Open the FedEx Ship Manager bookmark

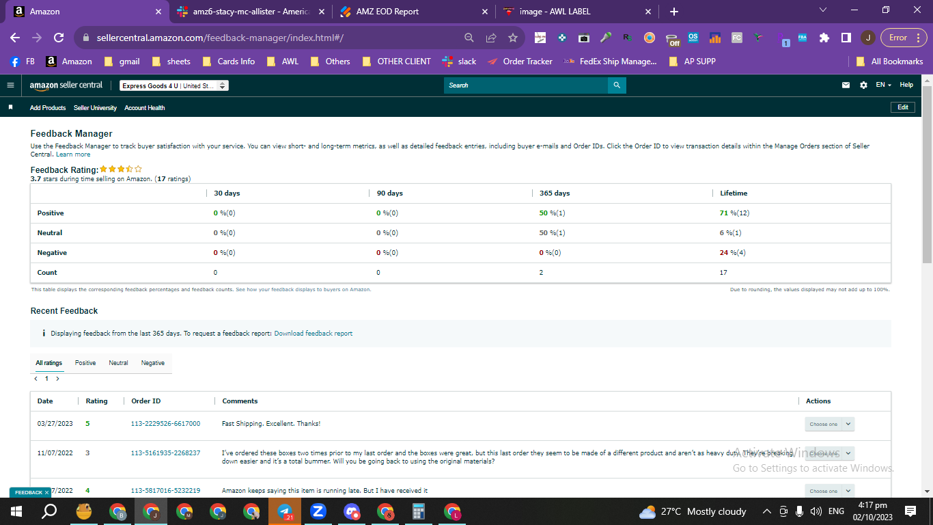click(610, 61)
